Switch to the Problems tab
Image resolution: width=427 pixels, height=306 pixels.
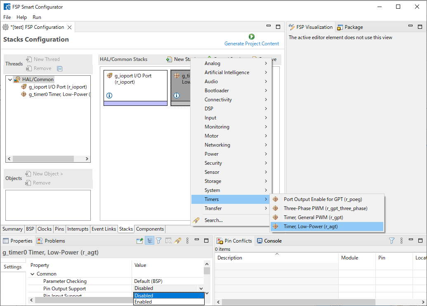tap(51, 241)
